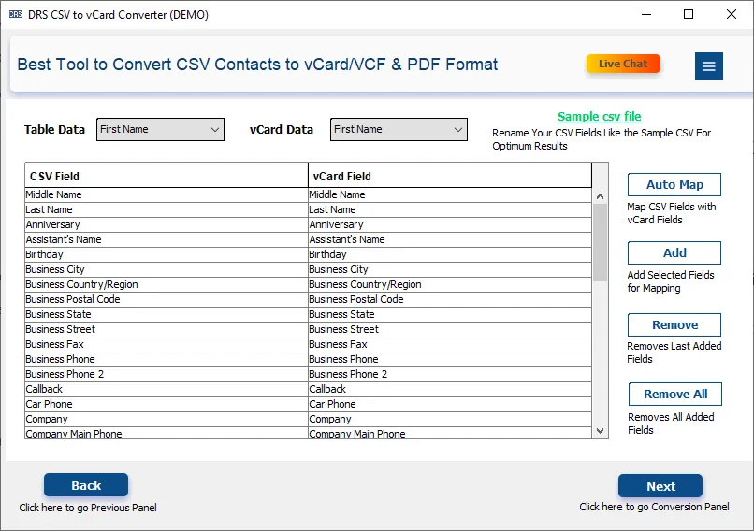754x531 pixels.
Task: Select CSV field row Car Phone
Action: [x=167, y=404]
